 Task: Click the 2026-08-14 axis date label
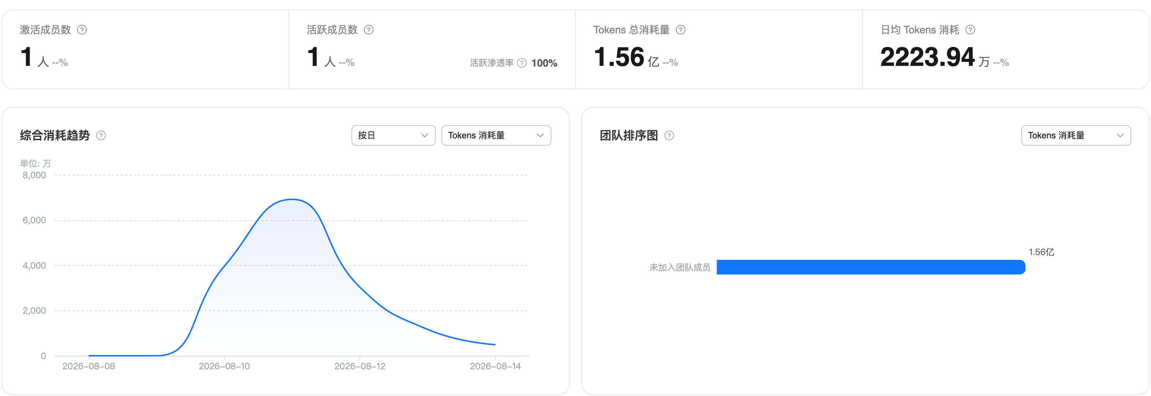(495, 366)
